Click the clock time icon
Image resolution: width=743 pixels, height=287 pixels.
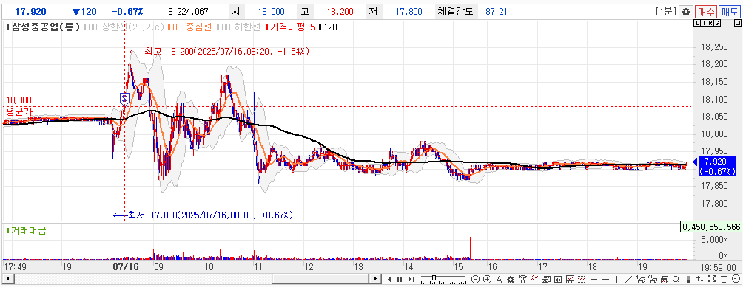click(x=736, y=278)
